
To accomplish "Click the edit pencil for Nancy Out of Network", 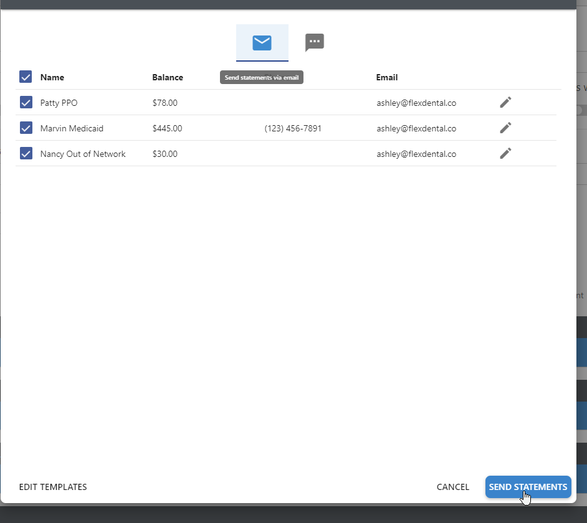I will click(x=505, y=153).
